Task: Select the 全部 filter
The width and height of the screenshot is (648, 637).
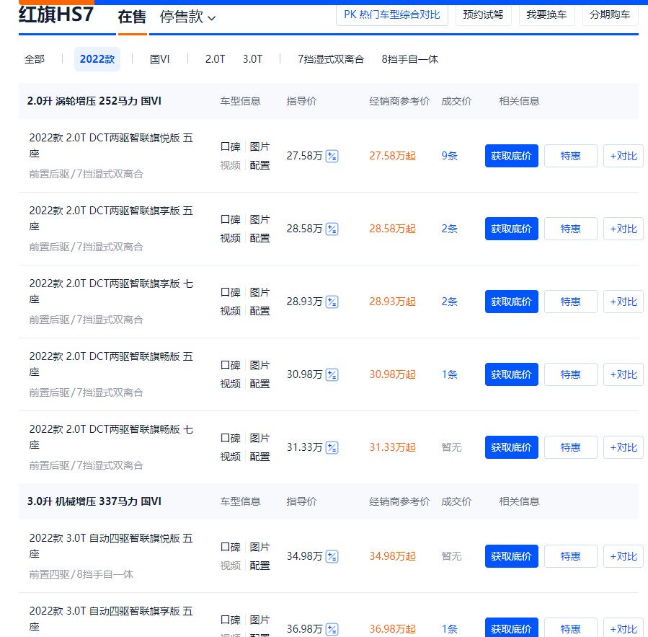Action: tap(35, 59)
